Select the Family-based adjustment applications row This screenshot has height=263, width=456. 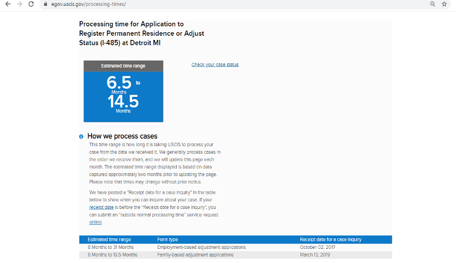click(195, 255)
